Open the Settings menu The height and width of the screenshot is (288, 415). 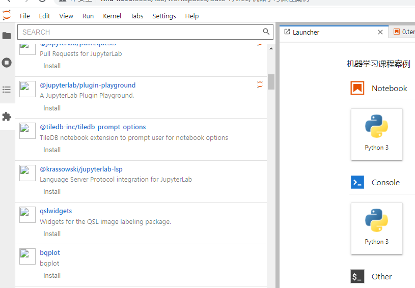tap(164, 16)
